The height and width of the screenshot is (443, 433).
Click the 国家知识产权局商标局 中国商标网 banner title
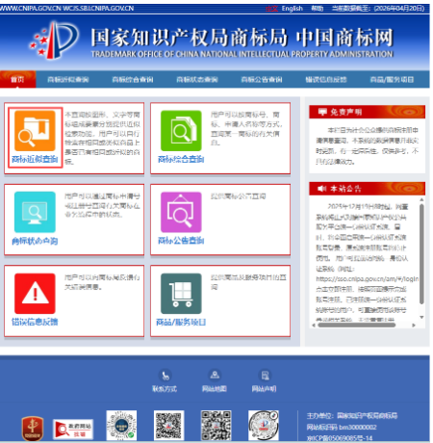tap(242, 38)
